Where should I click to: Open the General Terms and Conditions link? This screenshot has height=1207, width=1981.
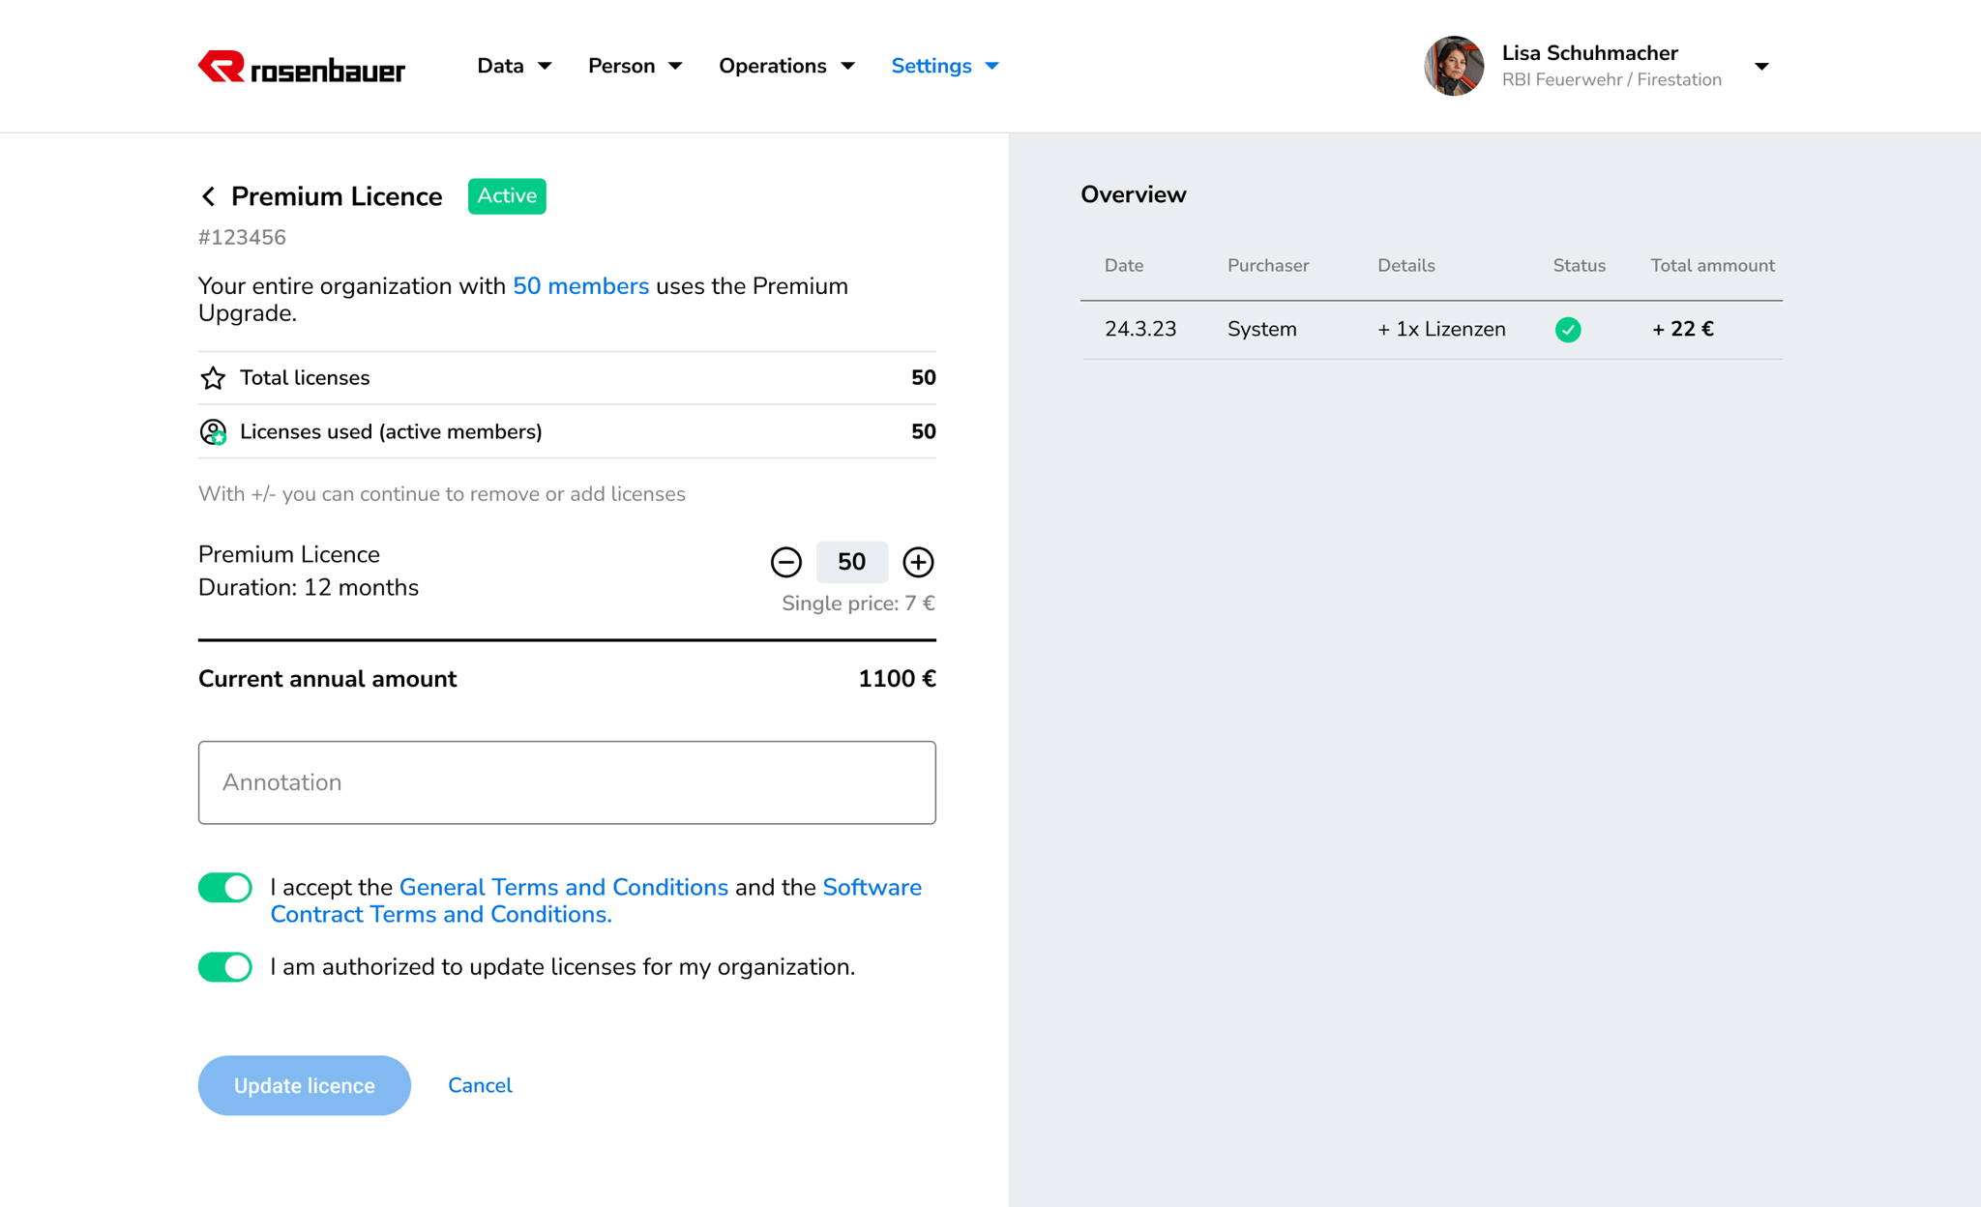(563, 887)
